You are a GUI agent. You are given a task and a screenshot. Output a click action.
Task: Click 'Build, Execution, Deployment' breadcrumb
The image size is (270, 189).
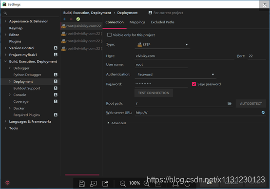pyautogui.click(x=87, y=13)
